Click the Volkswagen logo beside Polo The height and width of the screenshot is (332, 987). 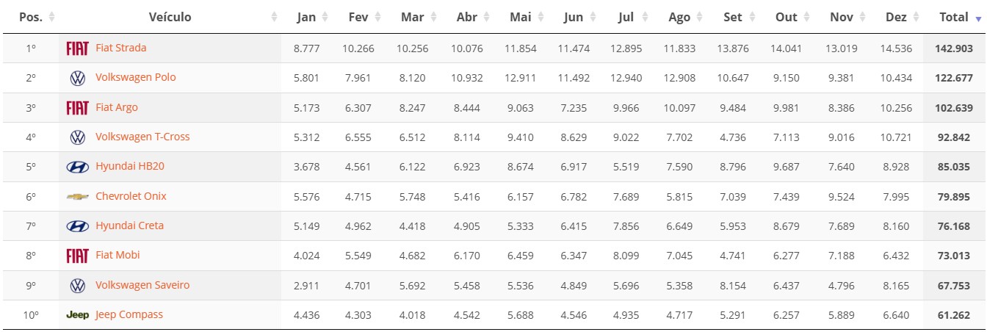77,78
